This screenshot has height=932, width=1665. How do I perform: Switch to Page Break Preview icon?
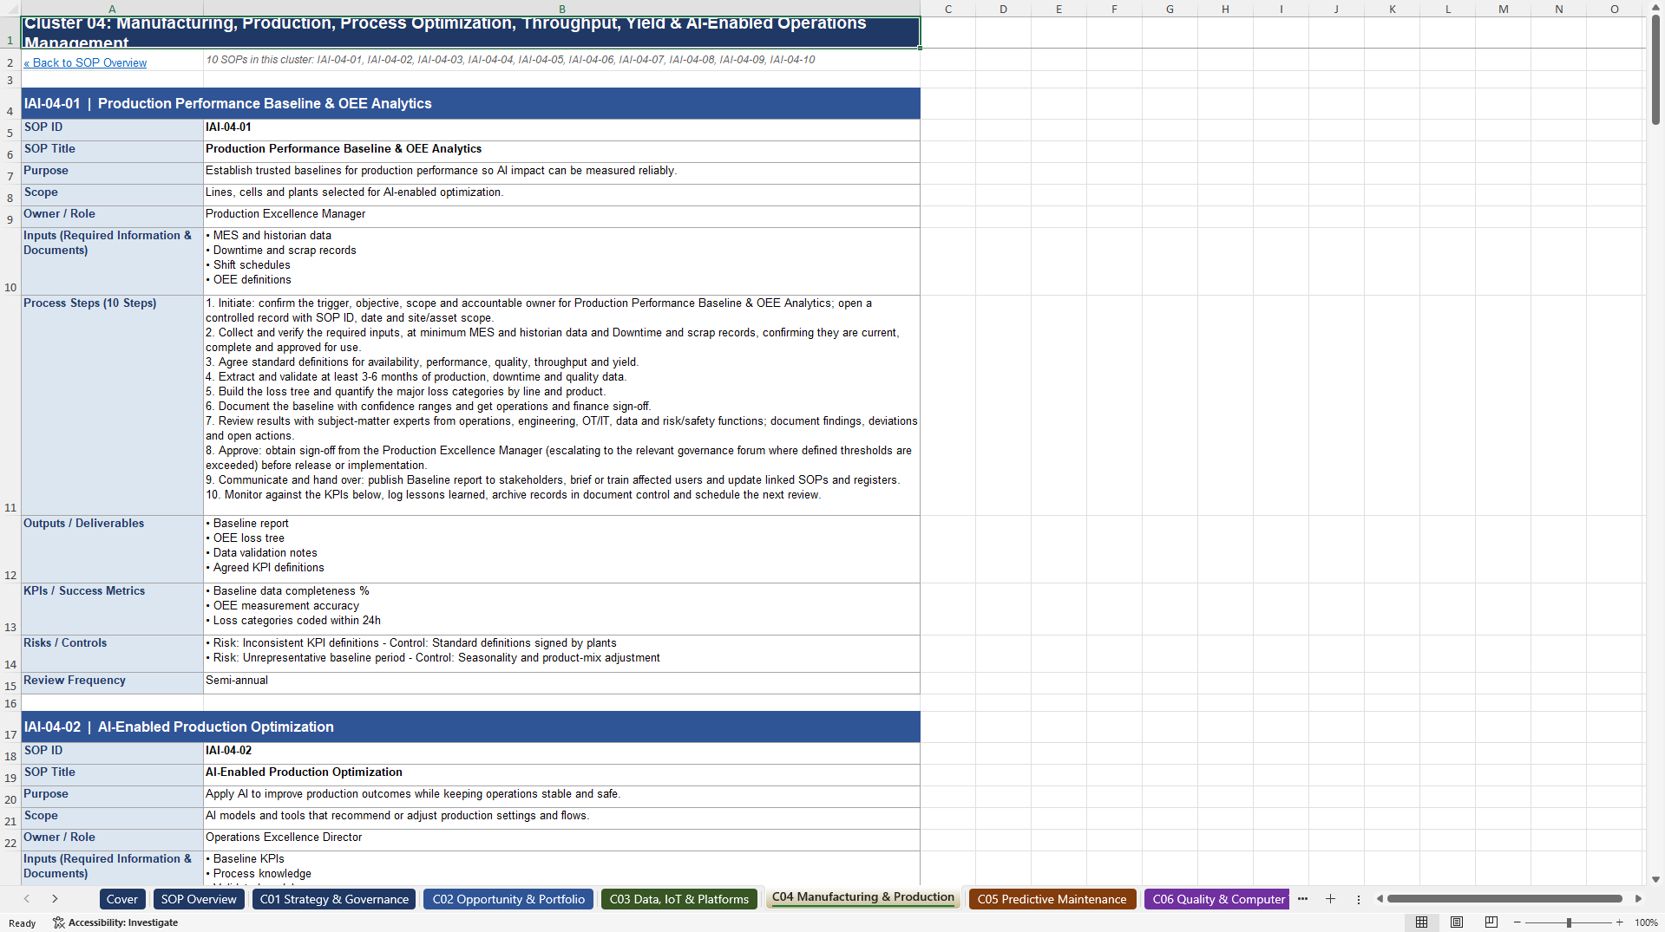(x=1491, y=922)
